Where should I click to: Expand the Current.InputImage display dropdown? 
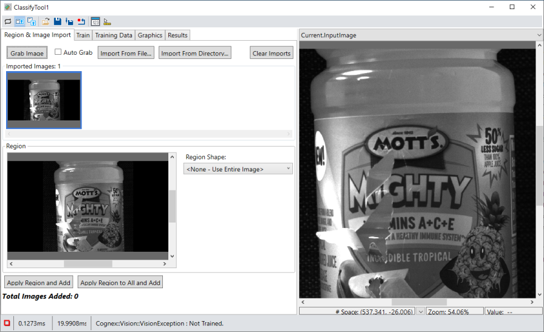pos(539,35)
